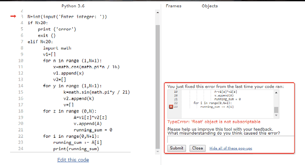The height and width of the screenshot is (165, 305).
Task: Click line 21 'running_sum = 0' in main code
Action: tap(93, 130)
